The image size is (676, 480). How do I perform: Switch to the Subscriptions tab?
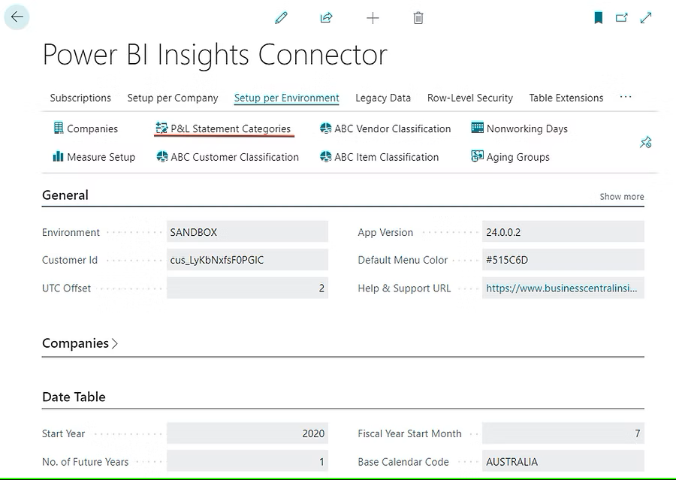80,98
